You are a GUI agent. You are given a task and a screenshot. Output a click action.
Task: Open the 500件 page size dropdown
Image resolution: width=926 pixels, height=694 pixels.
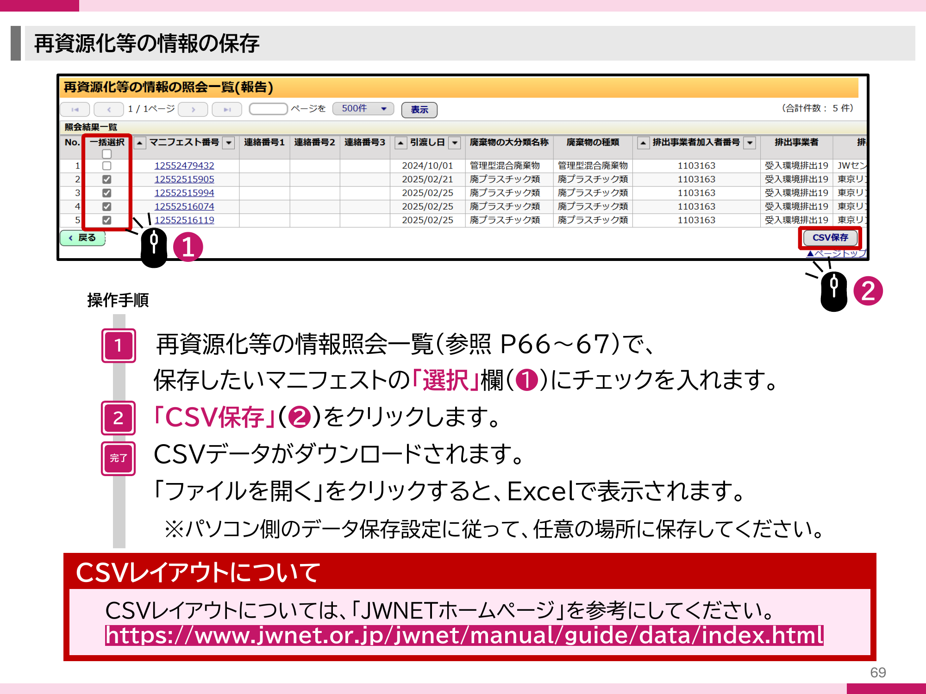tap(363, 109)
